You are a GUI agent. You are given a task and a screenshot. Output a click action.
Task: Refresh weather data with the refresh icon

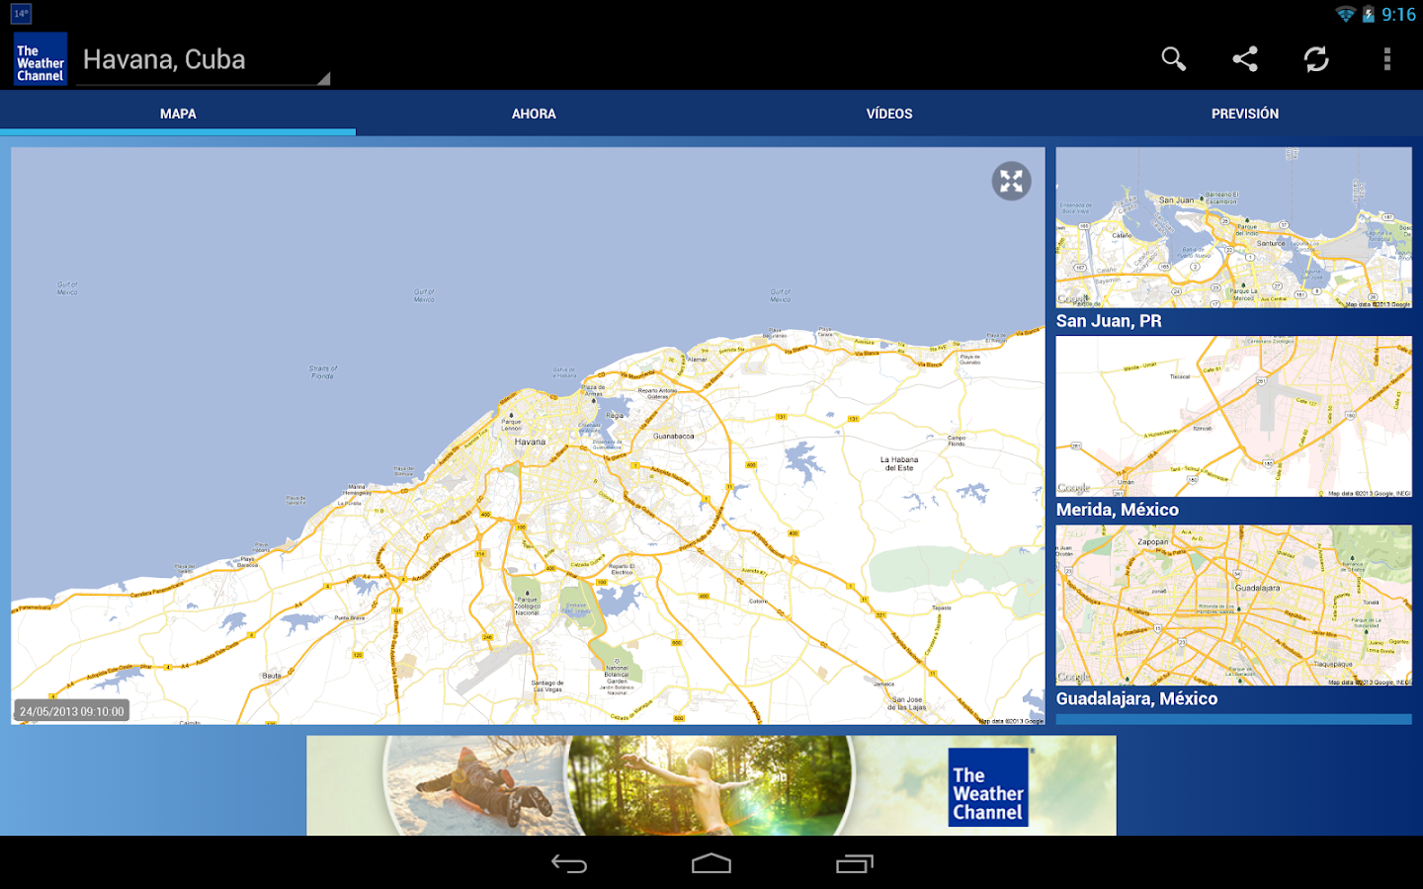(x=1316, y=59)
